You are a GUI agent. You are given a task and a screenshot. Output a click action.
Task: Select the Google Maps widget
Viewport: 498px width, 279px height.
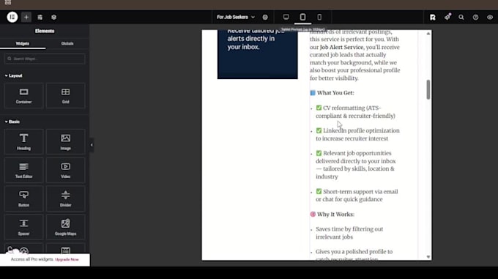click(x=65, y=227)
